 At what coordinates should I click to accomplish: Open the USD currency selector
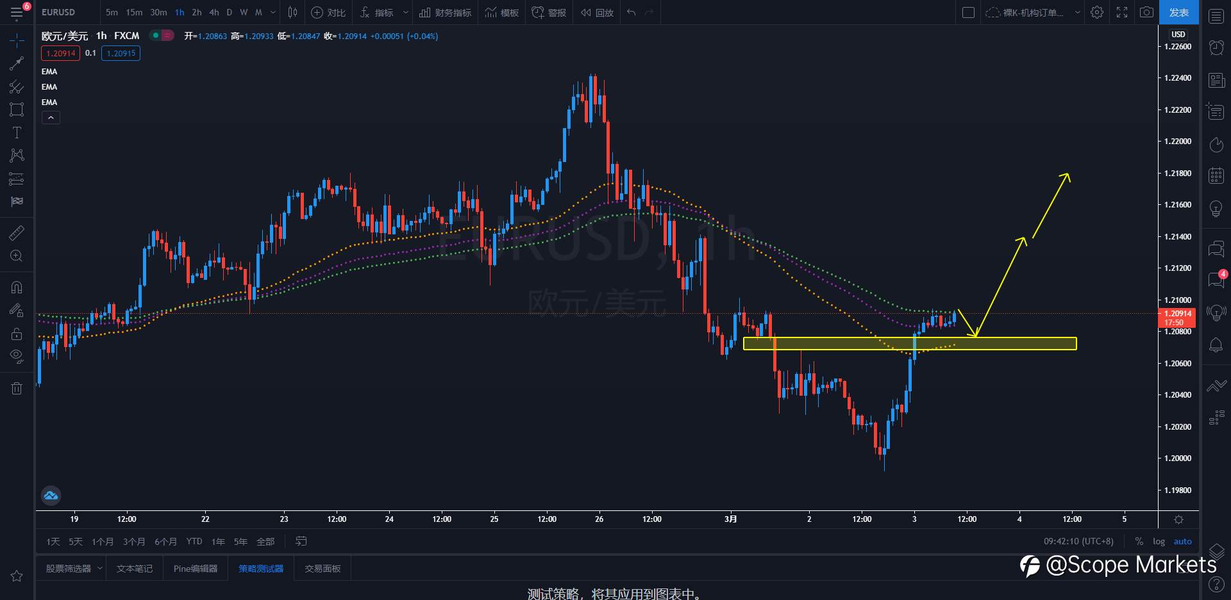coord(1178,35)
